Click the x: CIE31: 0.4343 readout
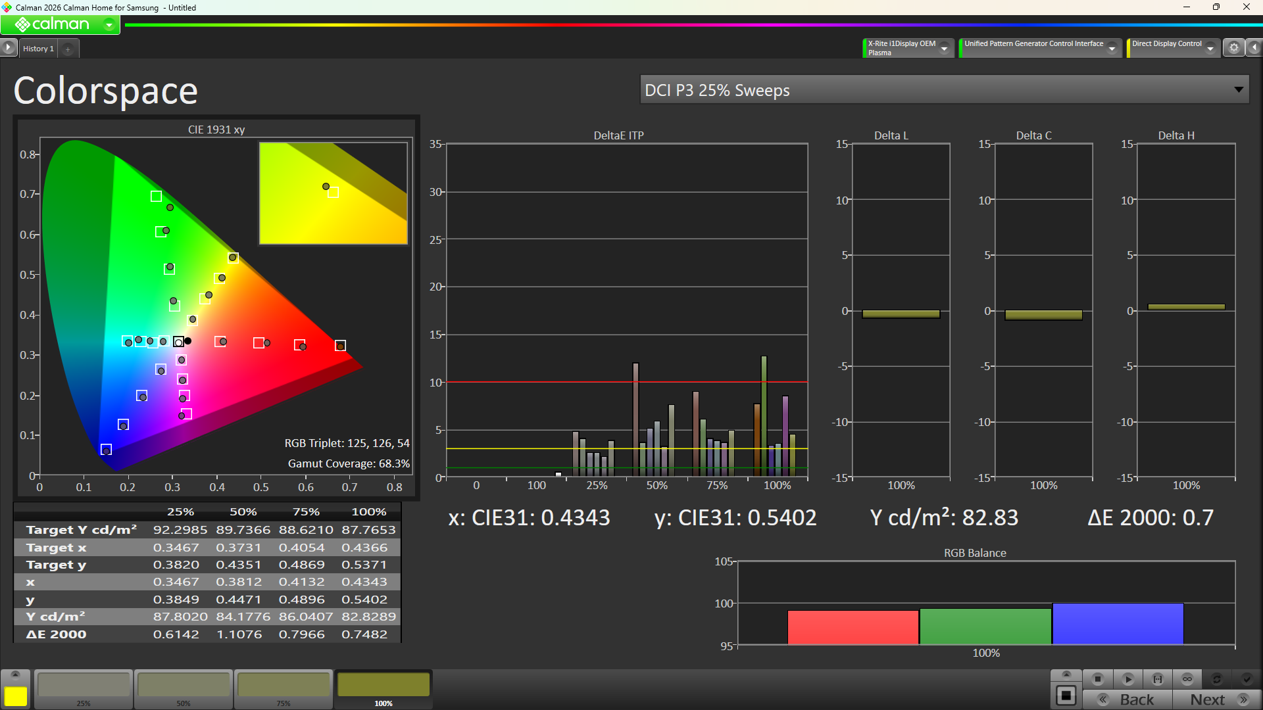The width and height of the screenshot is (1263, 710). click(529, 518)
